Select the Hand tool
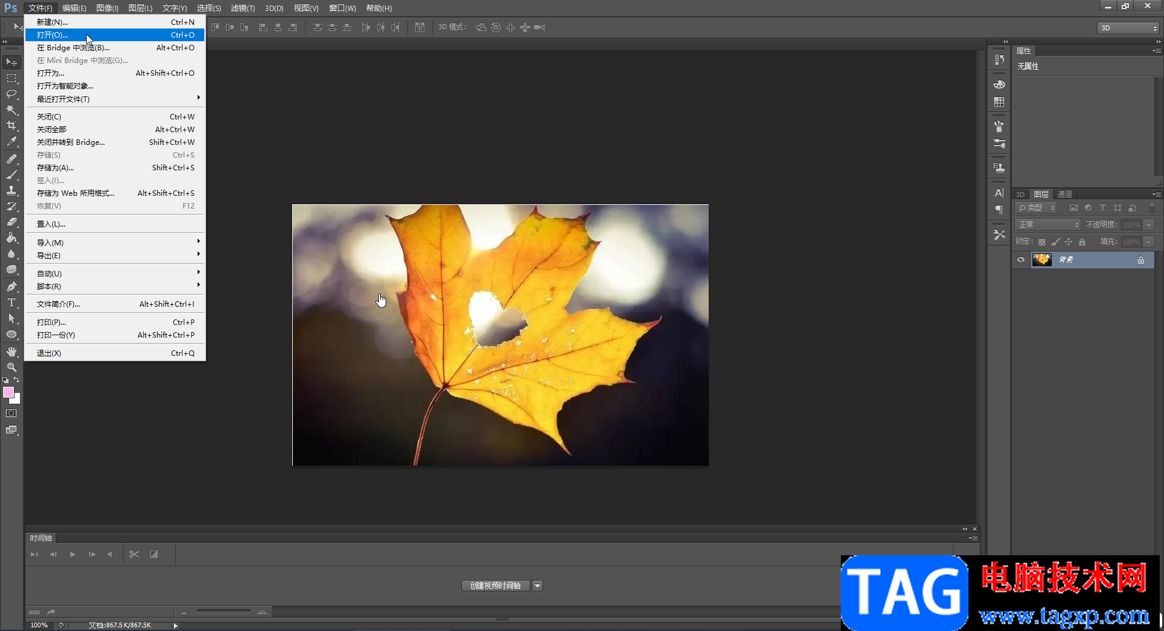The image size is (1164, 631). [x=12, y=352]
